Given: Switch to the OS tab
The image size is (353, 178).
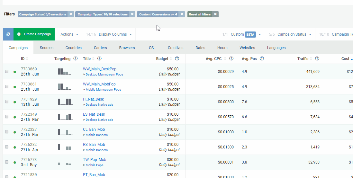Looking at the screenshot, I should (151, 48).
